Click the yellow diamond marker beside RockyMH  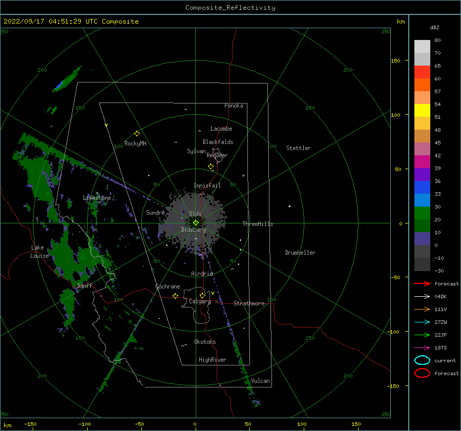tap(137, 134)
